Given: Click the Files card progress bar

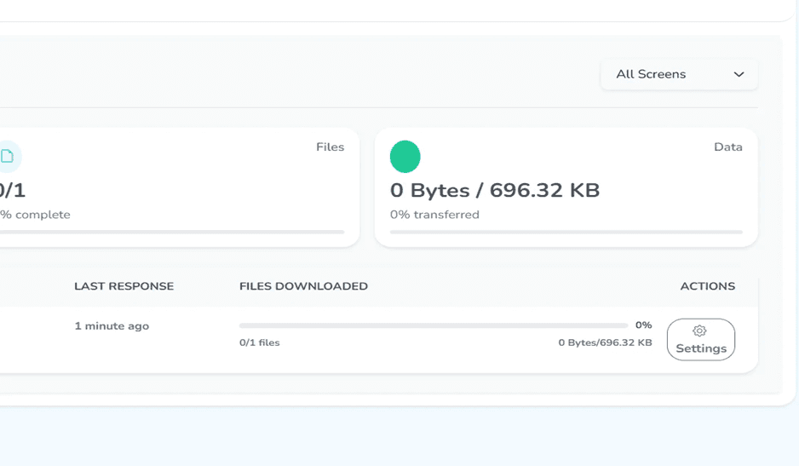Looking at the screenshot, I should [x=172, y=232].
